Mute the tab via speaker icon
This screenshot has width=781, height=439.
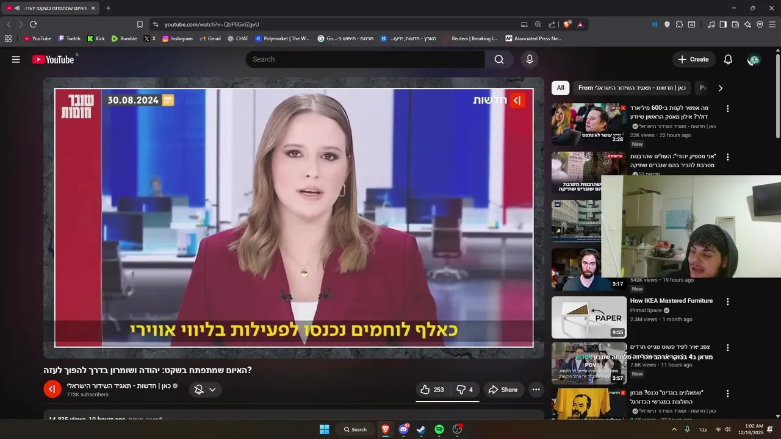17,8
